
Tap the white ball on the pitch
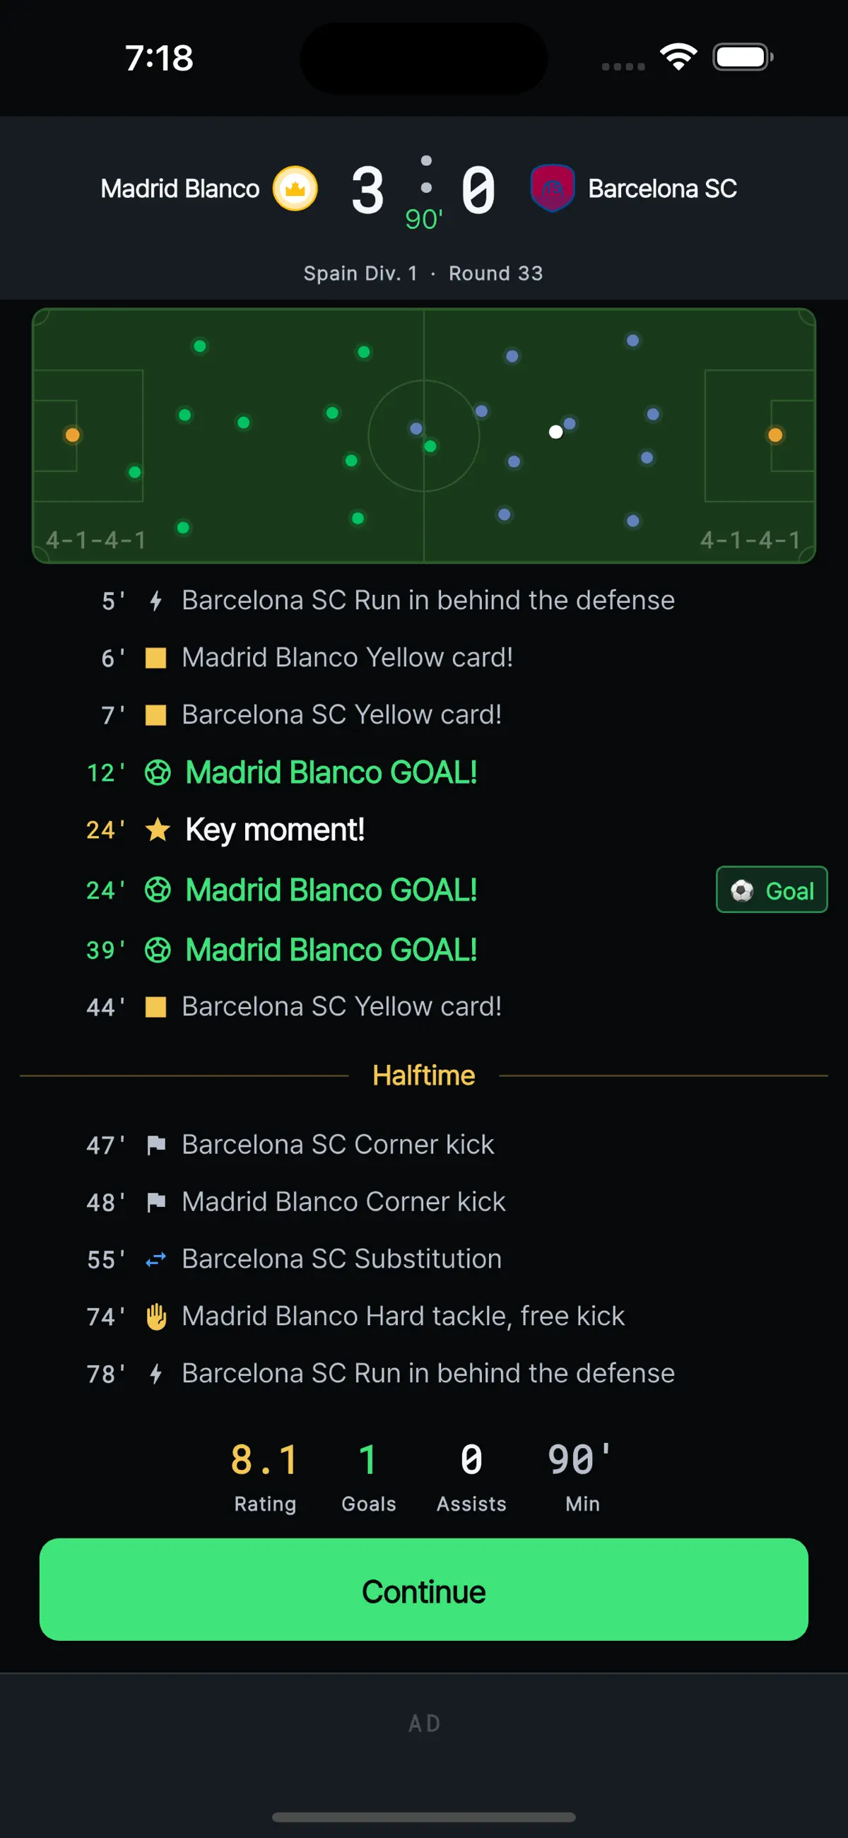click(x=555, y=432)
